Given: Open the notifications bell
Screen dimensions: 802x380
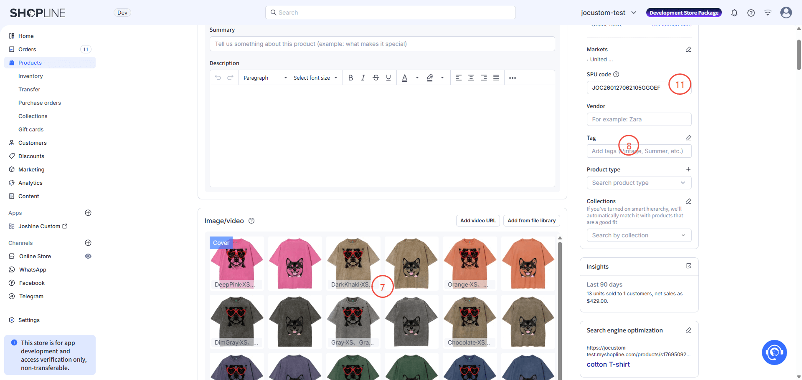Looking at the screenshot, I should coord(734,13).
